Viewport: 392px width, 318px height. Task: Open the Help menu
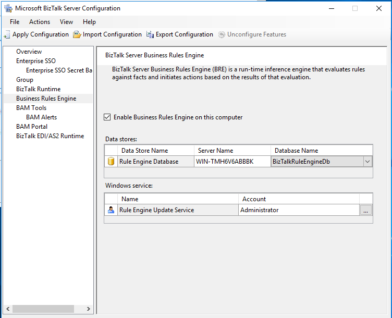point(89,22)
